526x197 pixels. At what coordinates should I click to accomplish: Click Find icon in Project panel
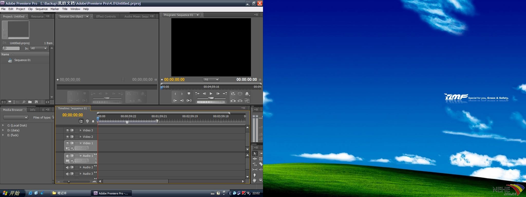coord(24,102)
